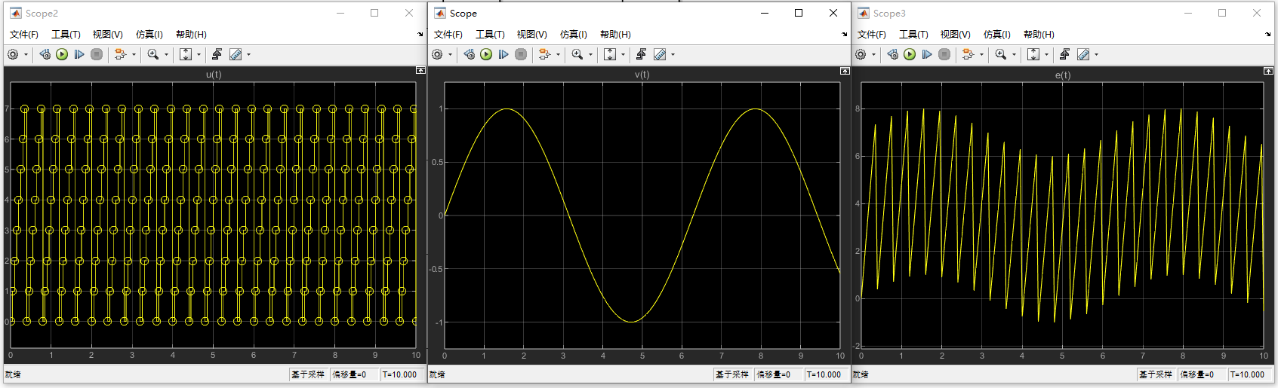Enable cursor measurements ruler in Scope2
This screenshot has width=1278, height=388.
pos(236,54)
